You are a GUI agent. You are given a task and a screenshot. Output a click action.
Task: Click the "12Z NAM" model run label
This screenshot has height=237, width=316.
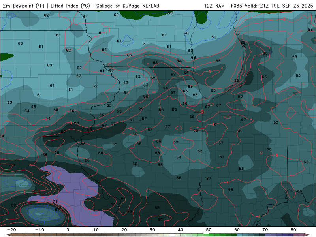click(x=214, y=6)
